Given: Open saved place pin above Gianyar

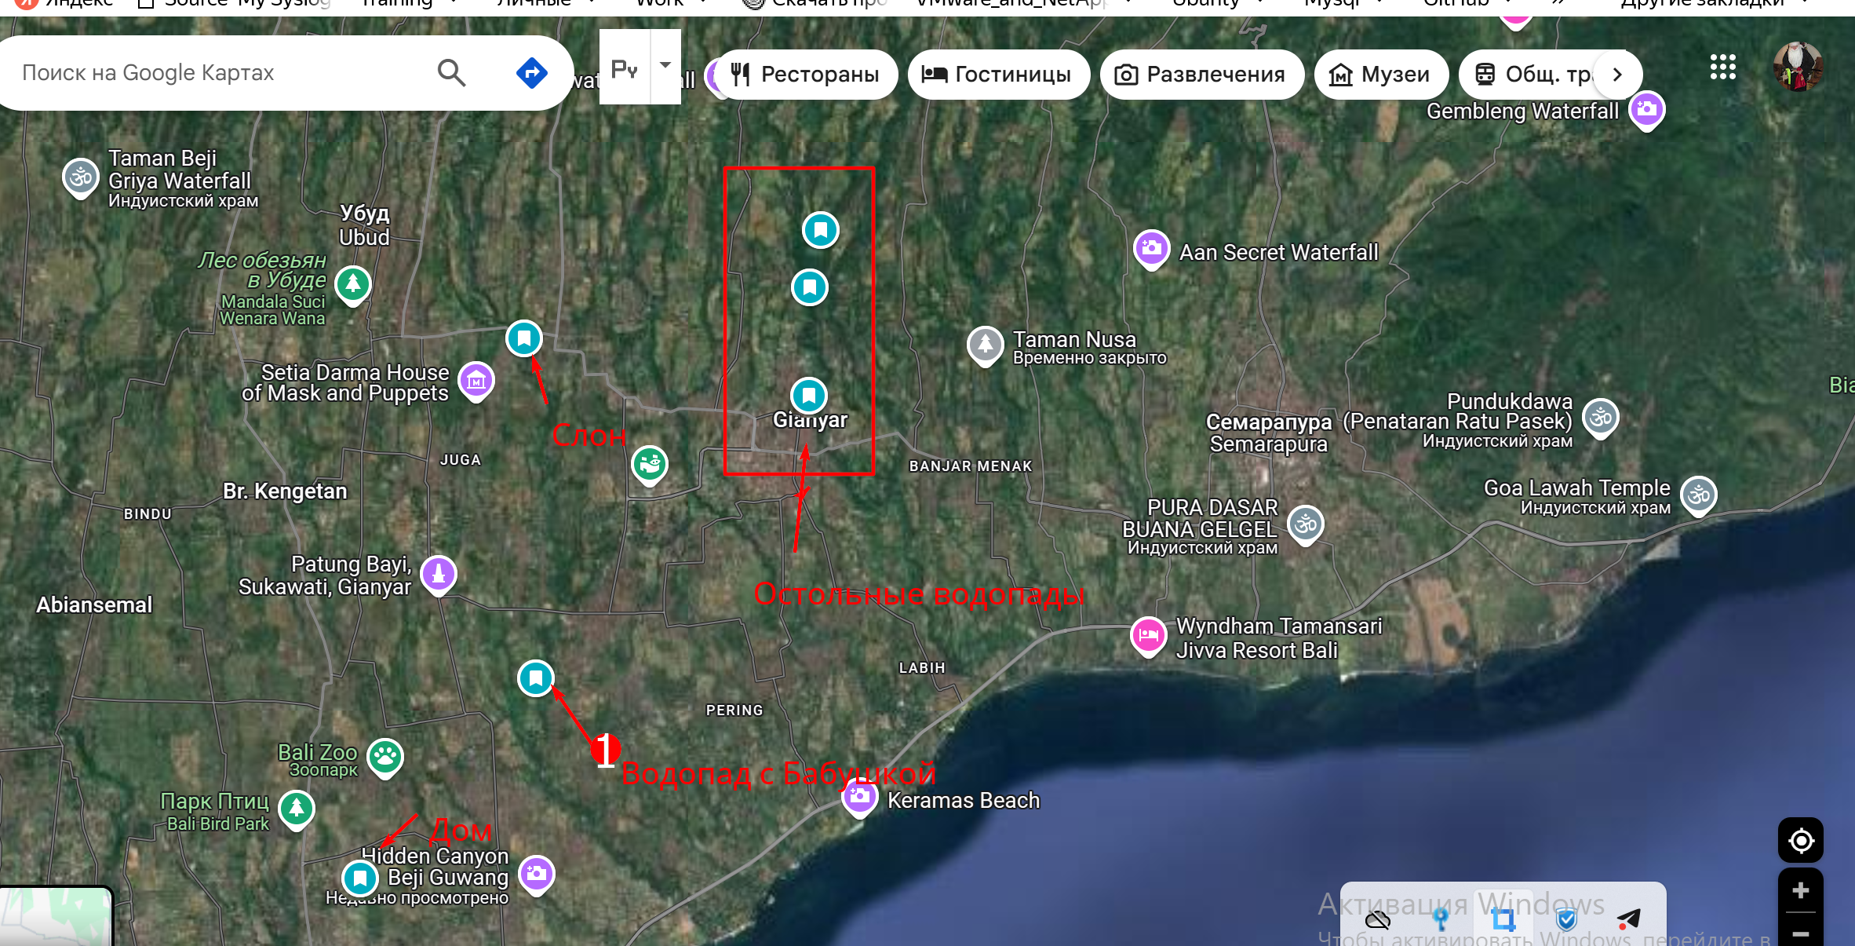Looking at the screenshot, I should pos(809,395).
